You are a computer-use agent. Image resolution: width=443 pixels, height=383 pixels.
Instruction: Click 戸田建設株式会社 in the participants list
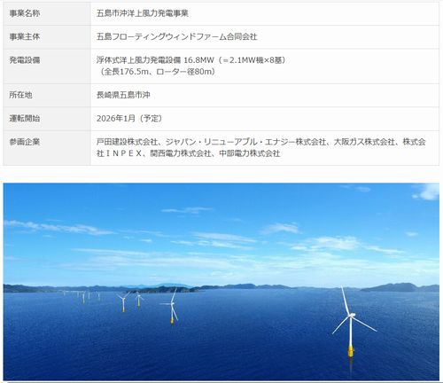[127, 142]
